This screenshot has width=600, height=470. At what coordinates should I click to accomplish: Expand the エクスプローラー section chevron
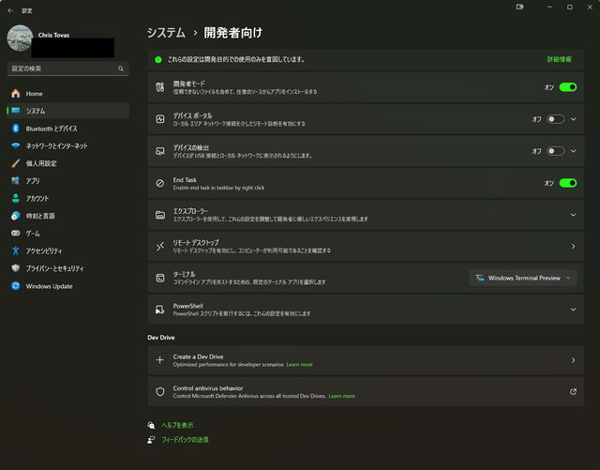573,215
